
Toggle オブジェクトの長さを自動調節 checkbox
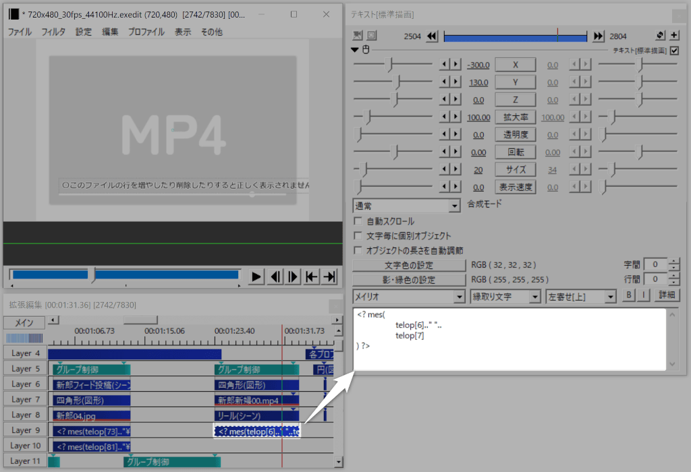[x=359, y=250]
